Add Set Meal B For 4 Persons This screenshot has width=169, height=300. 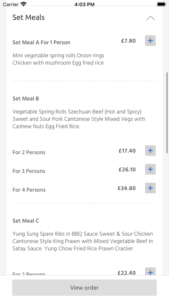[150, 188]
